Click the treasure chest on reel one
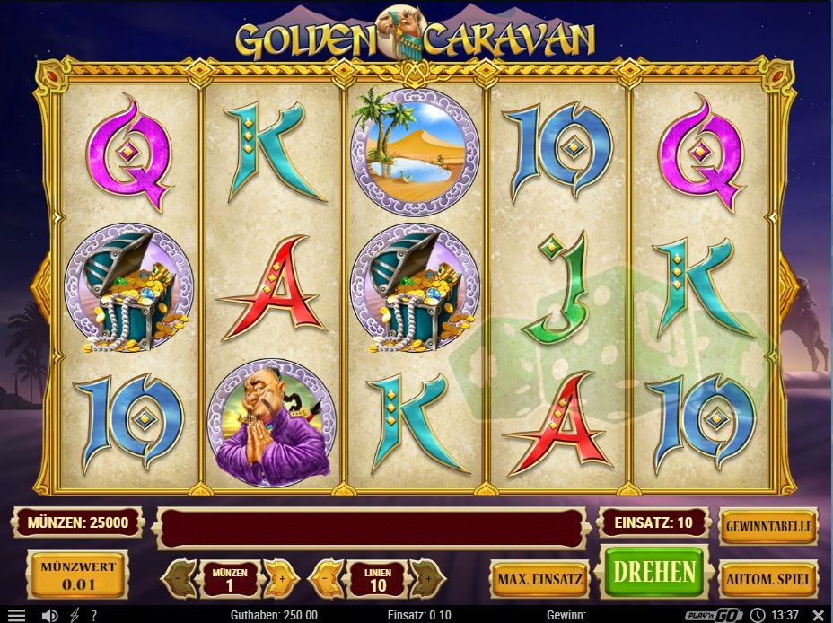This screenshot has width=833, height=623. click(x=128, y=288)
